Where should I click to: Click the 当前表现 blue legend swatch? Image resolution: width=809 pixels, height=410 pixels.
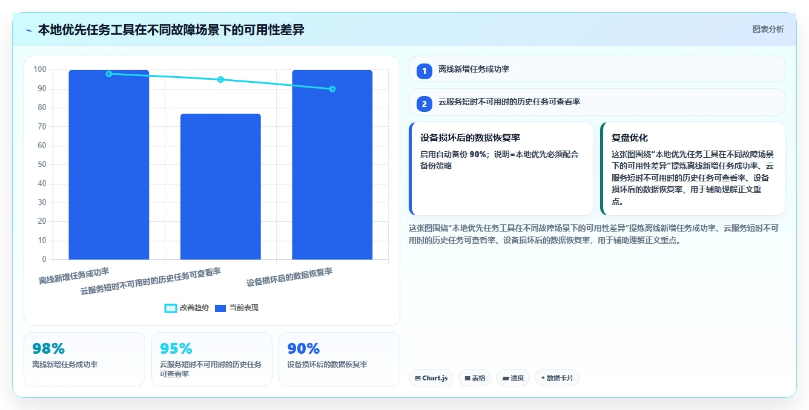click(220, 308)
